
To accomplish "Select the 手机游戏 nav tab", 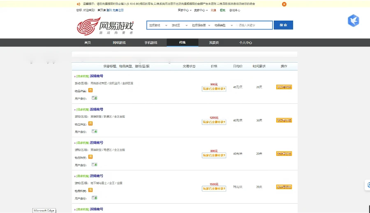I will [x=151, y=42].
